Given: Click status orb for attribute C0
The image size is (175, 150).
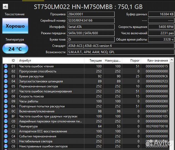Looking at the screenshot, I should pos(6,121).
